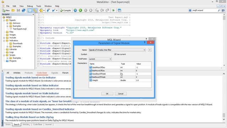The image size is (227, 128).
Task: Click the step into icon
Action: (97, 10)
